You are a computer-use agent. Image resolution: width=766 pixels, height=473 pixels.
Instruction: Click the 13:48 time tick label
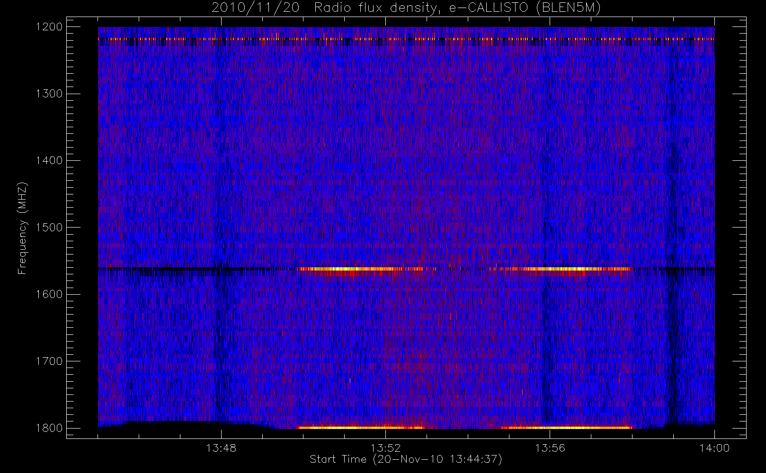click(221, 448)
